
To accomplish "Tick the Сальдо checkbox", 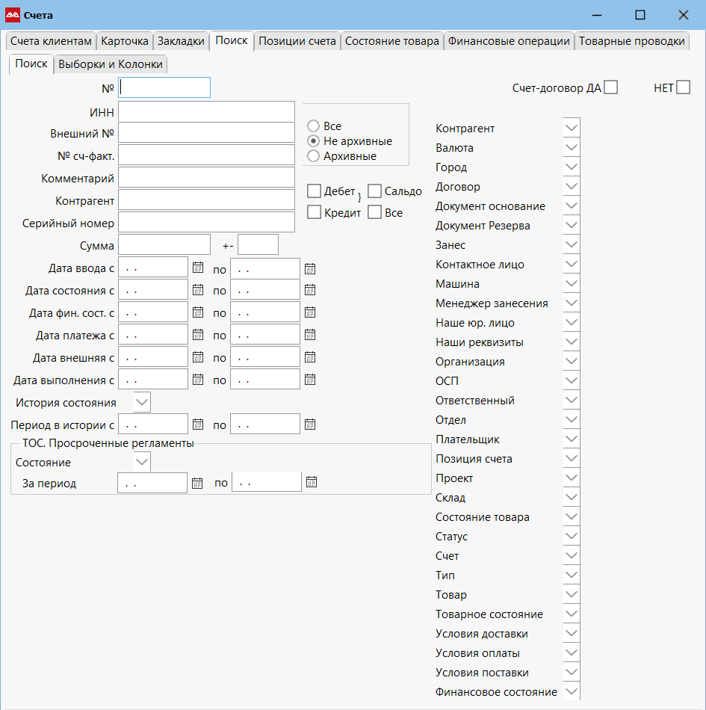I will point(374,191).
